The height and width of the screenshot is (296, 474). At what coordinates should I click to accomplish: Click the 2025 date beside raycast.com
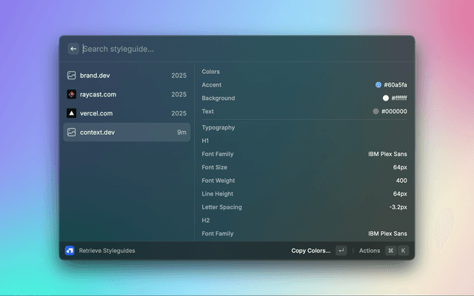click(x=178, y=95)
